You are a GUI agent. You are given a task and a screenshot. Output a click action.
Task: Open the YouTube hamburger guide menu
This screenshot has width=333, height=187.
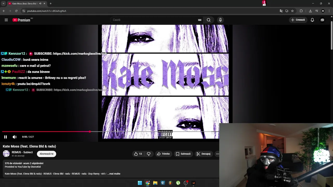click(x=6, y=20)
